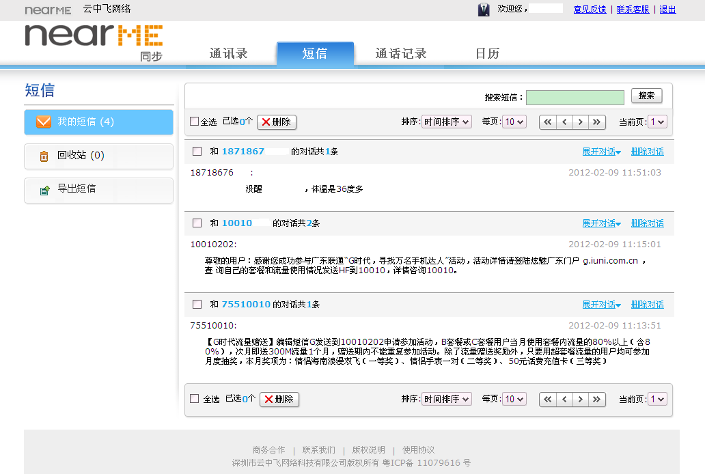
Task: Click the recycle bin icon beside 回收站
Action: [x=44, y=156]
